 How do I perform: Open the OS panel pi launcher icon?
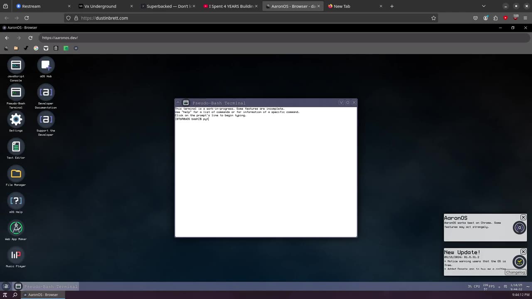click(5, 295)
